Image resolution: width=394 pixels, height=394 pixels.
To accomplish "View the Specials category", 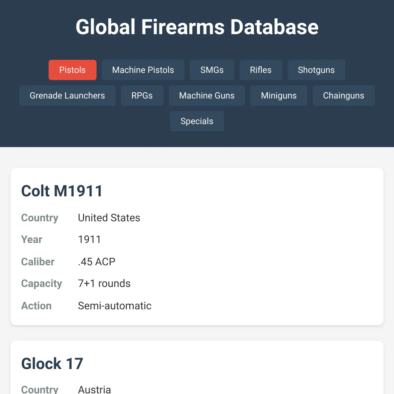I will point(197,121).
